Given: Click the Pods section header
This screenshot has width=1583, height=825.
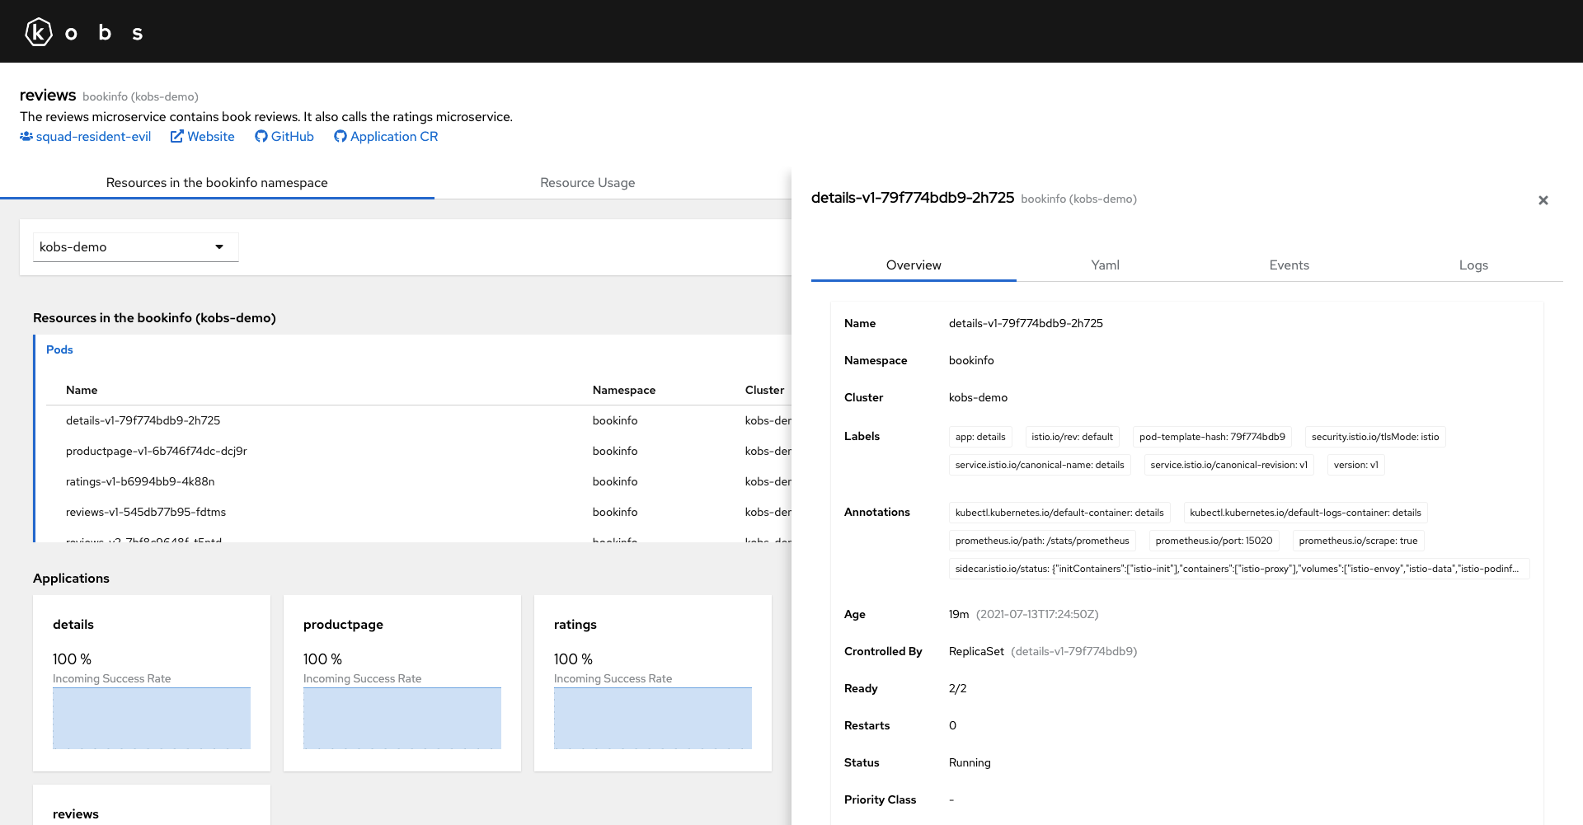Looking at the screenshot, I should coord(59,350).
